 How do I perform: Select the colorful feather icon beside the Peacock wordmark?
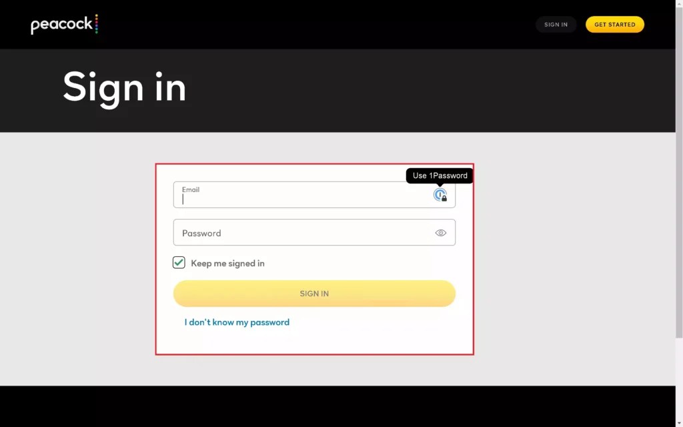97,24
